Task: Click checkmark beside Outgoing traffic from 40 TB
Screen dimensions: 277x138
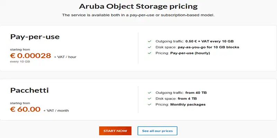Action: click(149, 92)
